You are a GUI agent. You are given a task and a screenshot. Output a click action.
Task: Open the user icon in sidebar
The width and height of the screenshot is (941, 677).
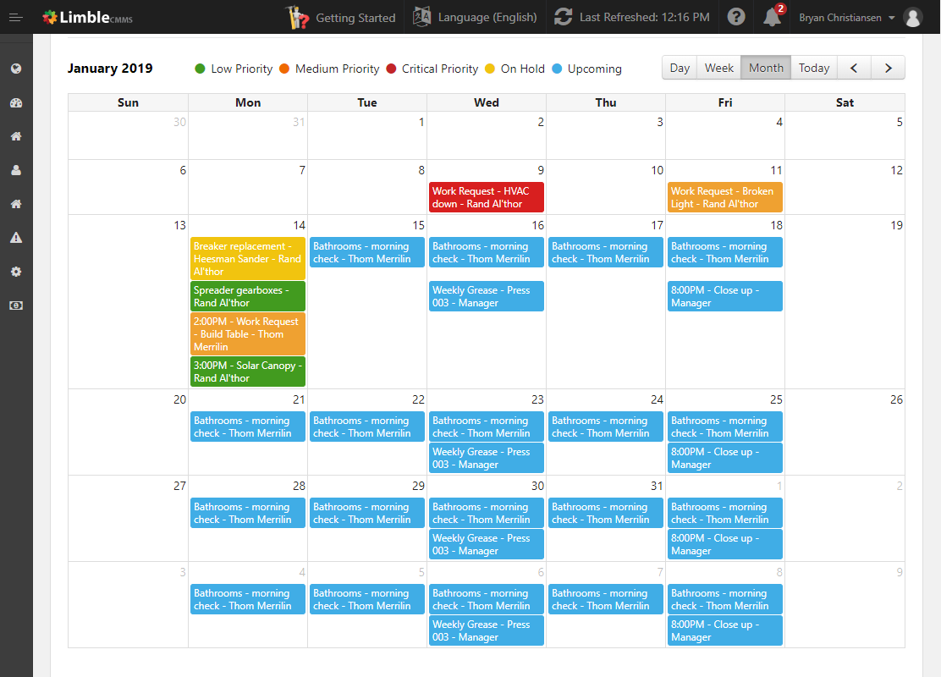[16, 170]
